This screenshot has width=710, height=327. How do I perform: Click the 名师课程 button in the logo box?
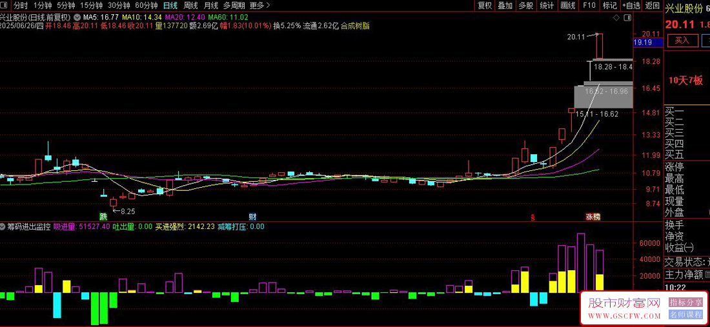click(x=685, y=315)
